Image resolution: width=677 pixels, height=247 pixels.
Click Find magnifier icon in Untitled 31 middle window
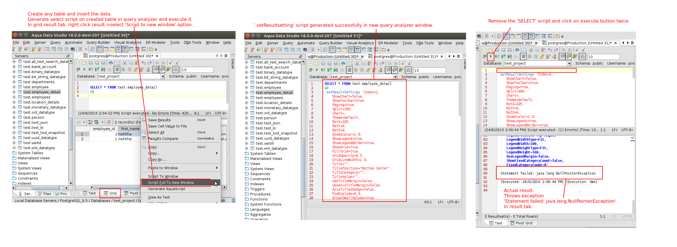[x=390, y=63]
